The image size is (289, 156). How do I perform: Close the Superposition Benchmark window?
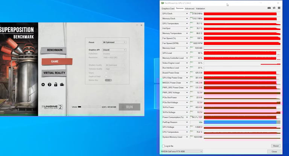tap(141, 25)
